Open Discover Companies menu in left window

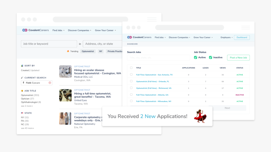(80, 30)
